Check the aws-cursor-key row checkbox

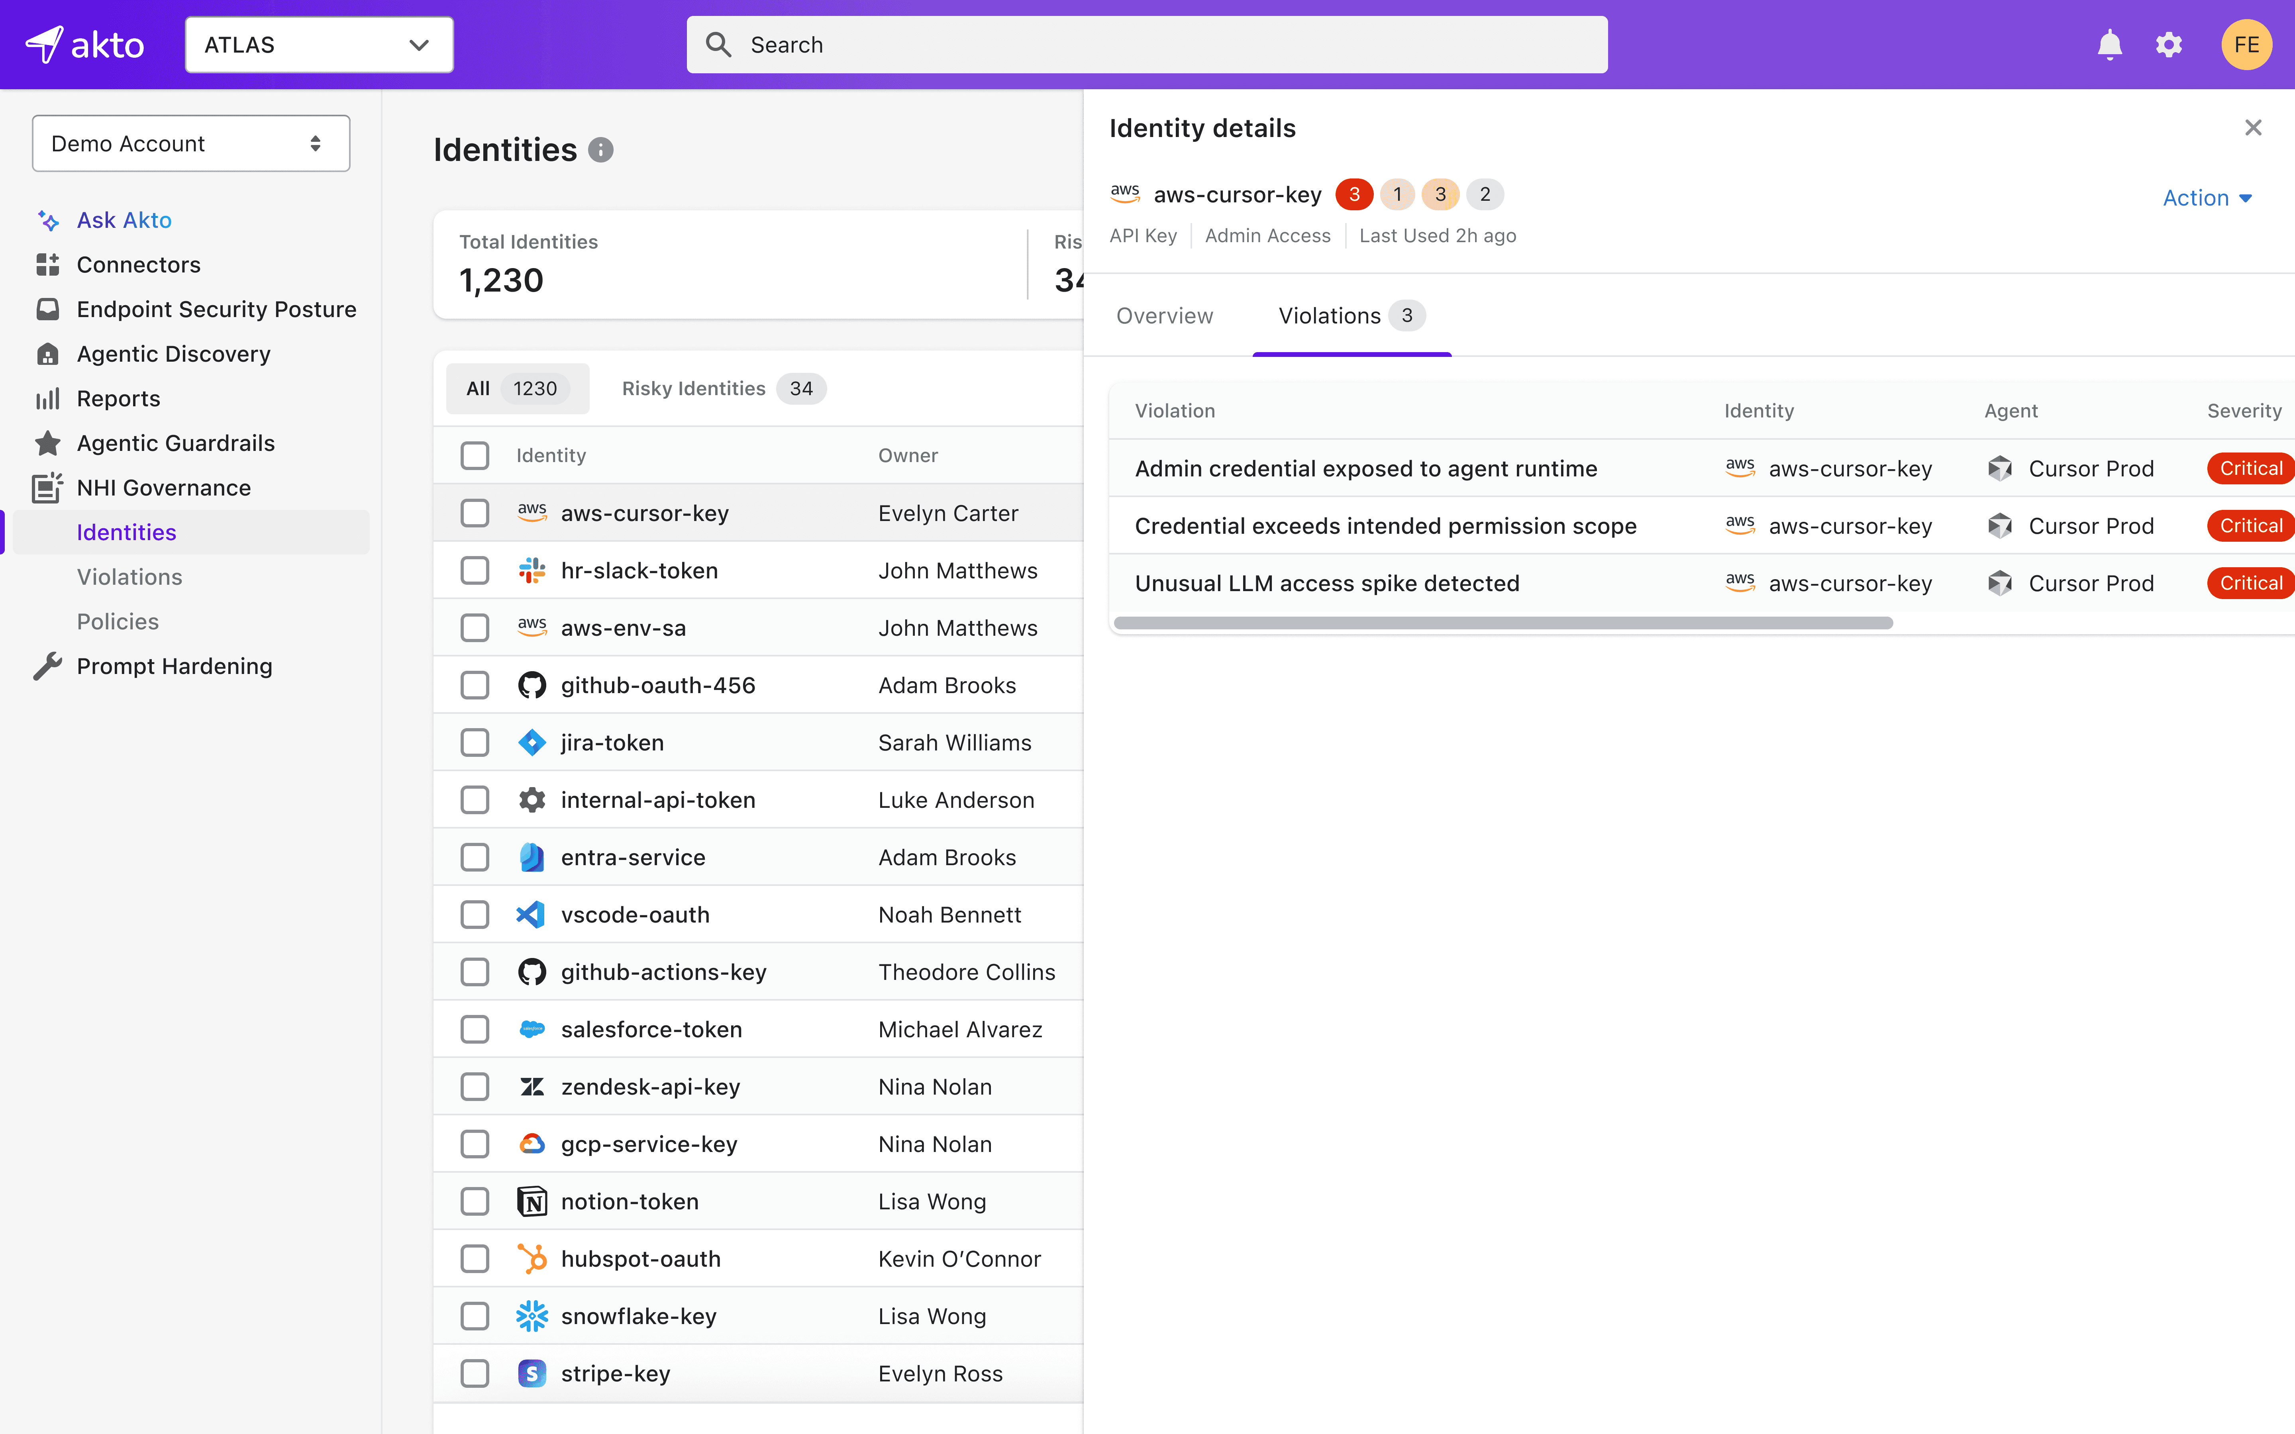(475, 513)
